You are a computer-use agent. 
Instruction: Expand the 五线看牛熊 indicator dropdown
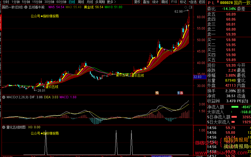pyautogui.click(x=26, y=7)
